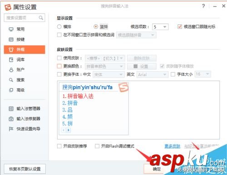Click the pin'yin'shu'ru'fa composition text
Image resolution: width=227 pixels, height=175 pixels.
pyautogui.click(x=93, y=87)
